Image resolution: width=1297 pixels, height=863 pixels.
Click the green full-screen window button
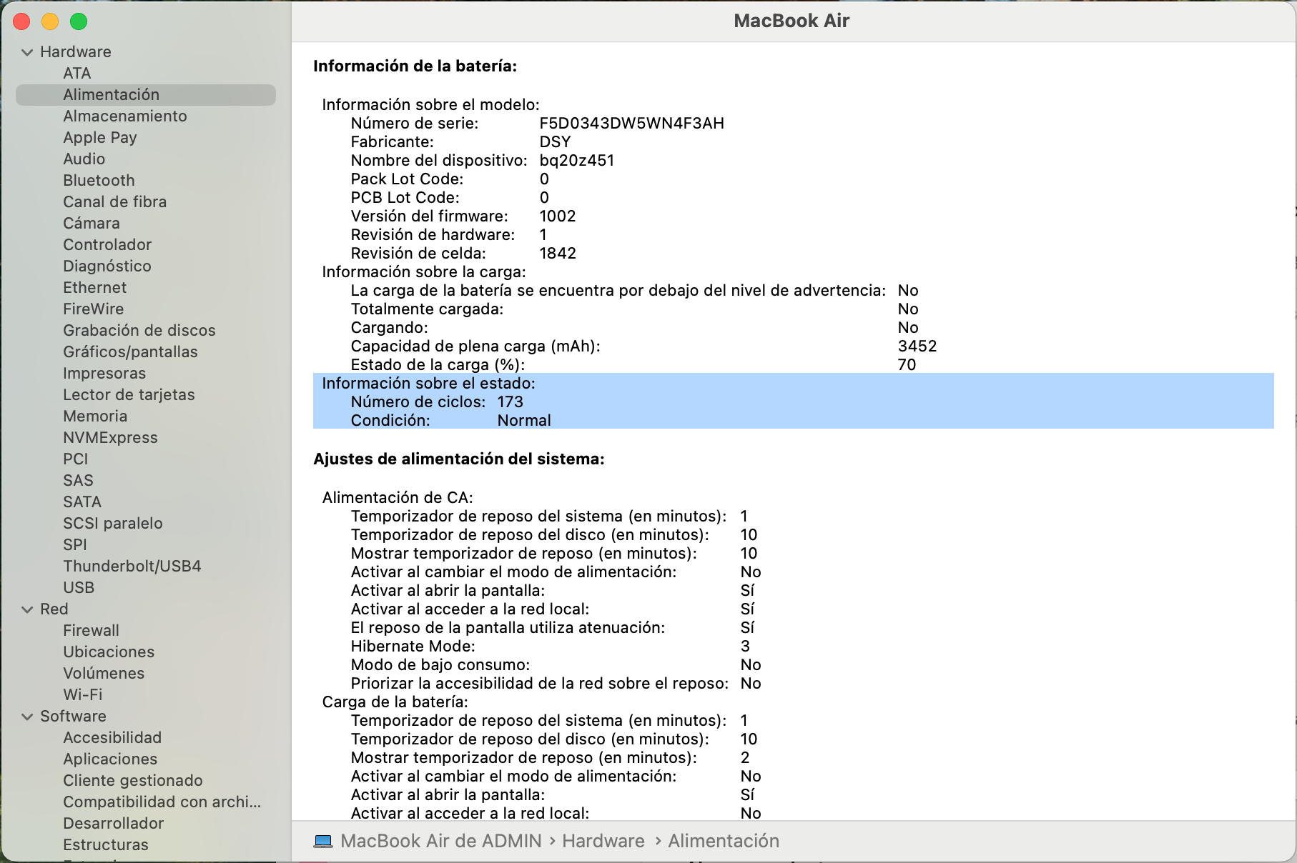(x=79, y=21)
